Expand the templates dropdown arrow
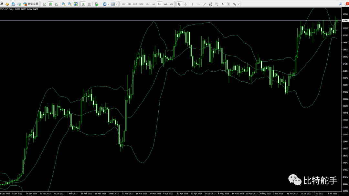Screen dimensions: 349x196 (117, 4)
